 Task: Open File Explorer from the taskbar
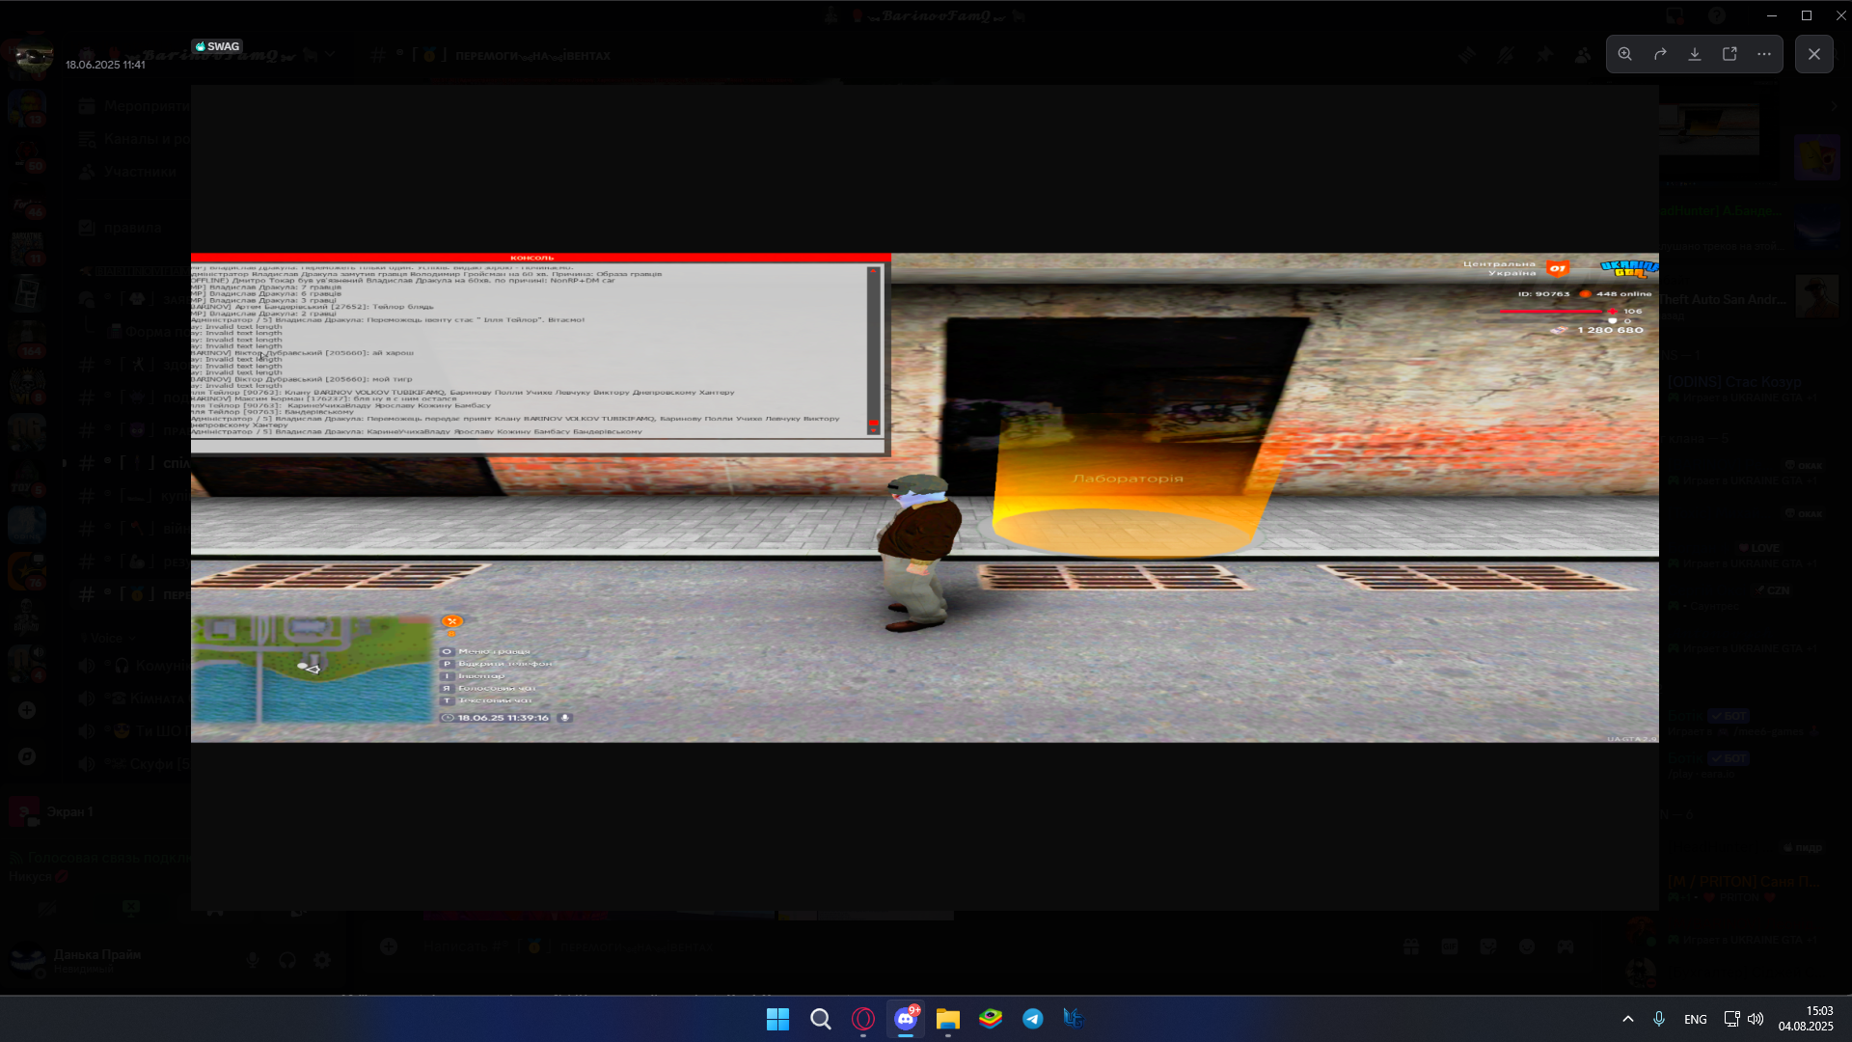point(948,1019)
